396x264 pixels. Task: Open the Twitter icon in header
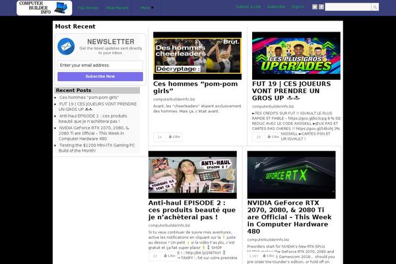(x=315, y=7)
